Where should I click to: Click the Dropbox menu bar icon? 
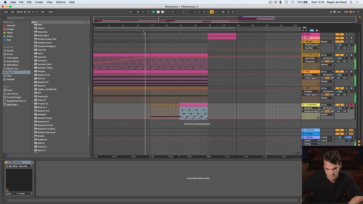point(276,2)
